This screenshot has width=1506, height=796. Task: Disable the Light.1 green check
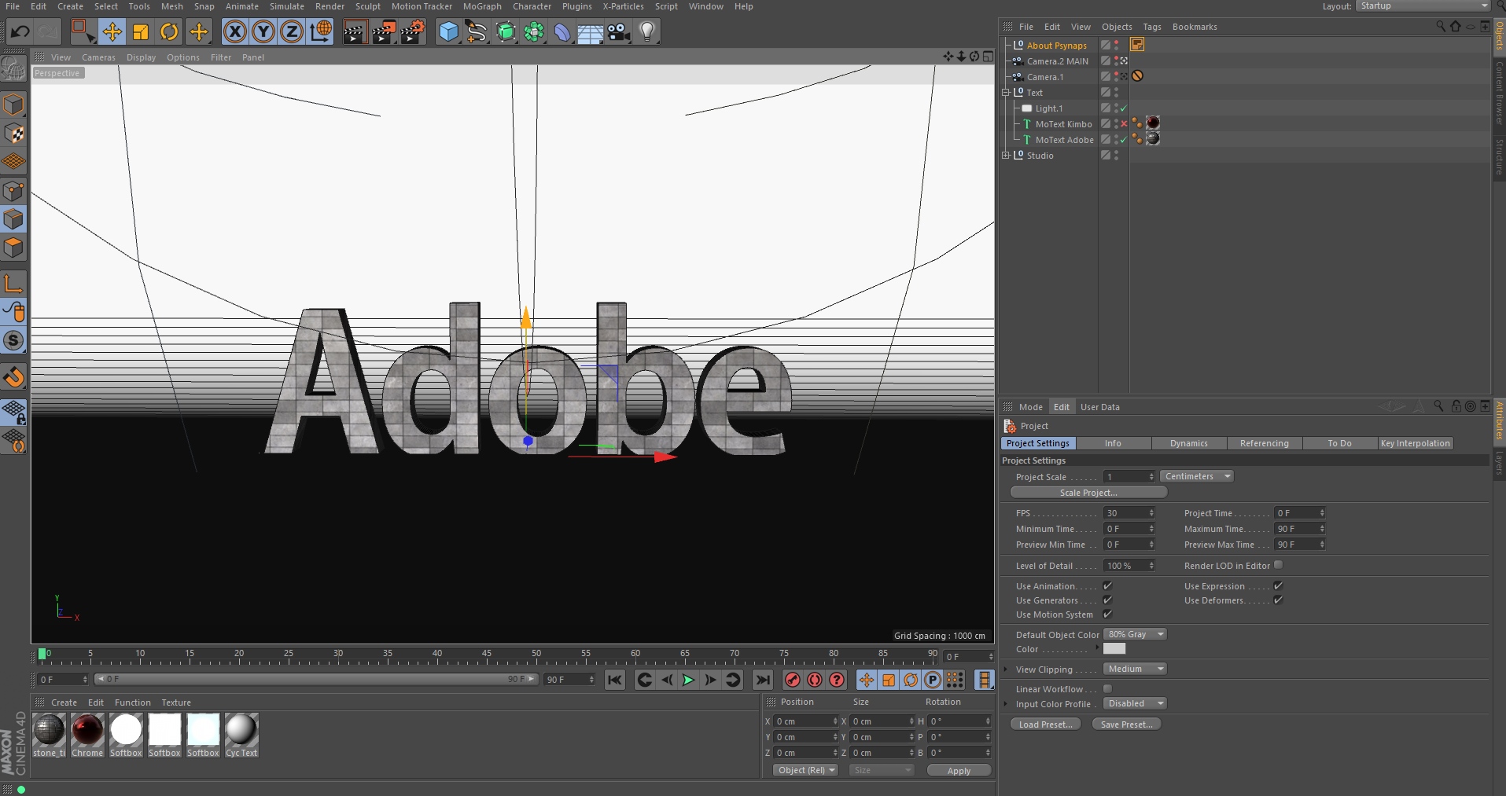tap(1124, 108)
